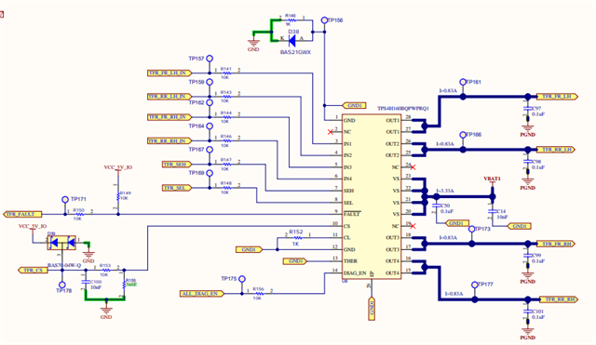Select capacitor C101 symbol

[x=528, y=312]
